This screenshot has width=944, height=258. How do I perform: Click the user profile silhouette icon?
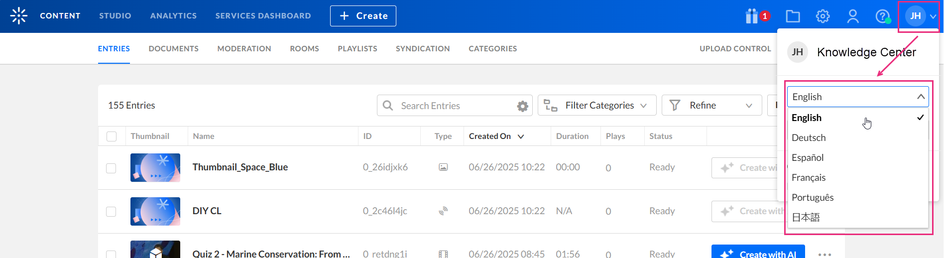pos(853,16)
